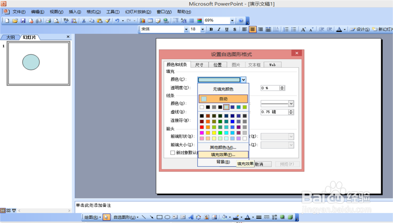Screen dimensions: 393x223
Task: Click the Undo arrow icon
Action: [x=117, y=21]
